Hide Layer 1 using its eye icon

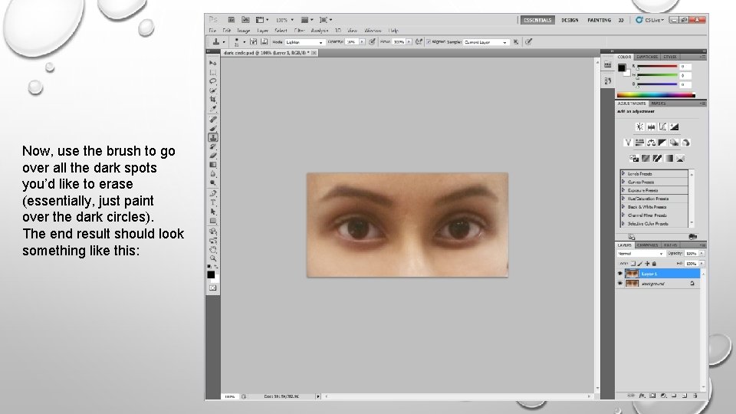[x=621, y=274]
